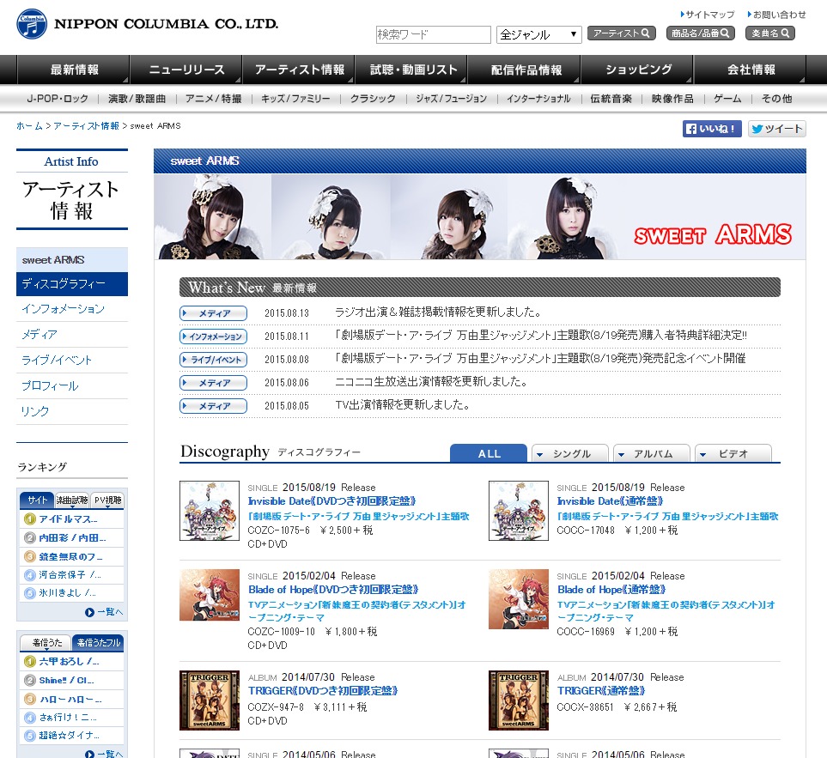Viewport: 827px width, 758px height.
Task: Open Invisible Date《DVDつき初回限定盤》title link
Action: (x=331, y=500)
